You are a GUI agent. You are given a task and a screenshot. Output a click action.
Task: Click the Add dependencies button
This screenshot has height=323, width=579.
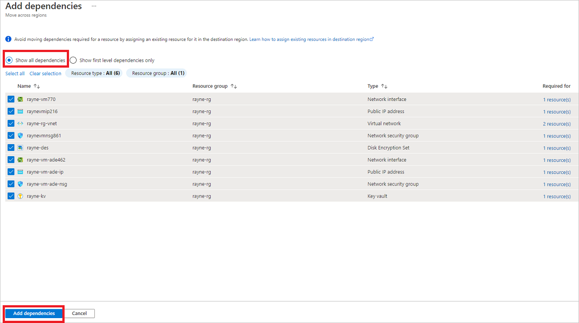pos(34,313)
